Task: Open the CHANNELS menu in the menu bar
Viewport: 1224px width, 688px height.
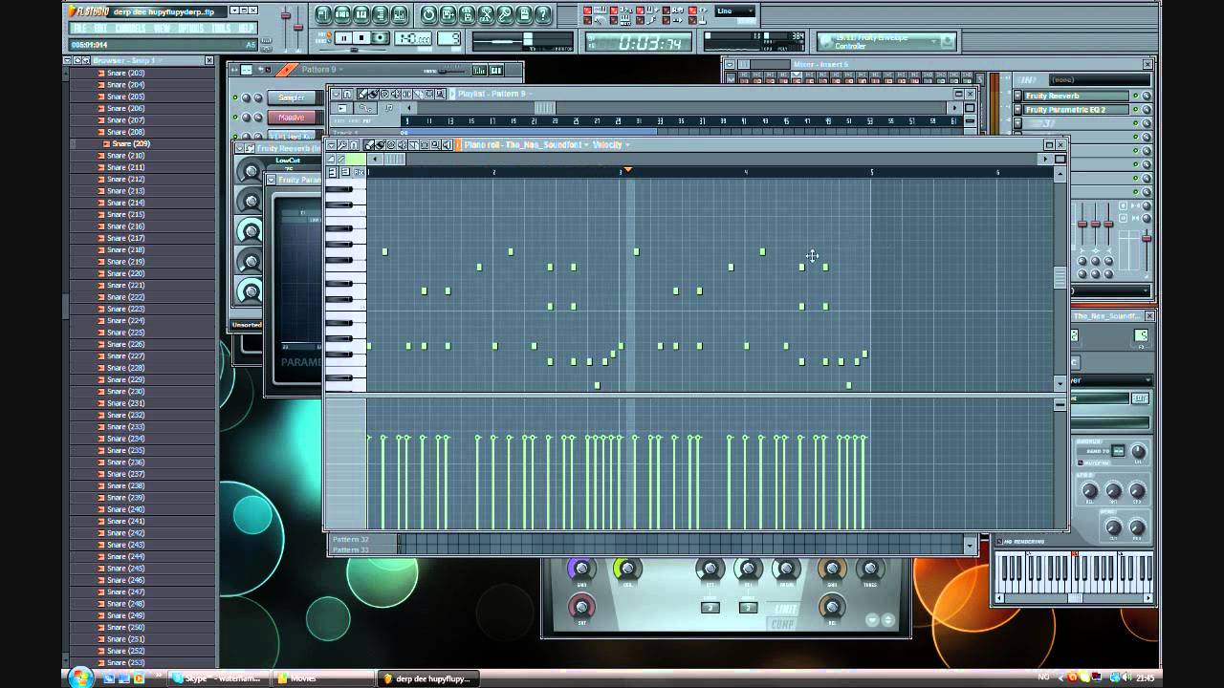Action: tap(131, 28)
